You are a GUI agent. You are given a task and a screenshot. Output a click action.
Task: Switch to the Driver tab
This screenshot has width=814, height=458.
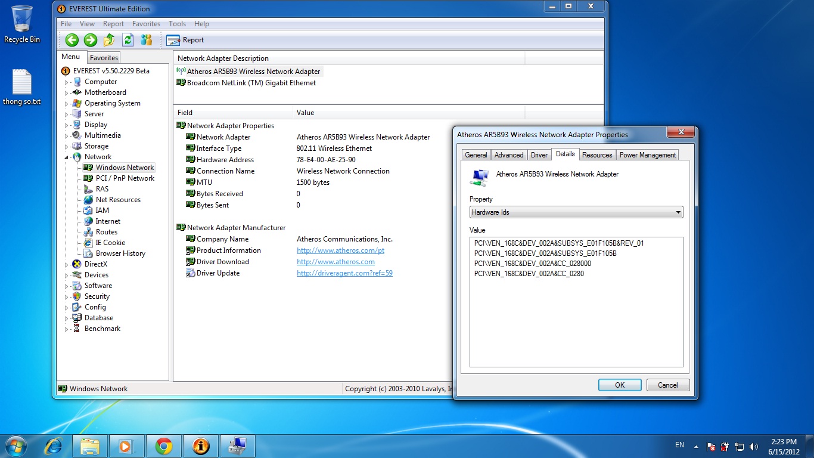tap(539, 155)
